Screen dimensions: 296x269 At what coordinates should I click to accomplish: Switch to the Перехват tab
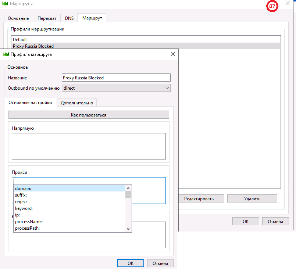pos(47,18)
